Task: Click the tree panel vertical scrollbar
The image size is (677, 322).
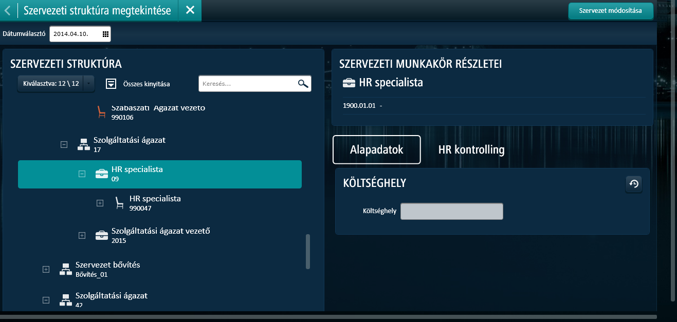Action: click(308, 252)
